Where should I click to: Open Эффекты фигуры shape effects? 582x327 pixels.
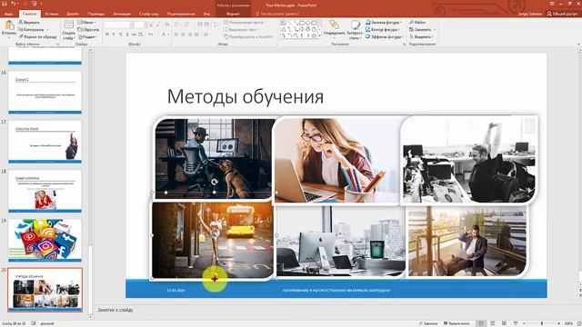[x=384, y=36]
